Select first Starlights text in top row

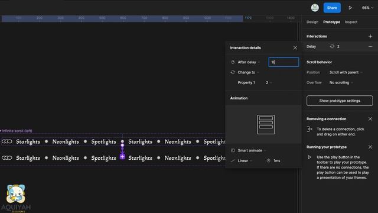28,142
